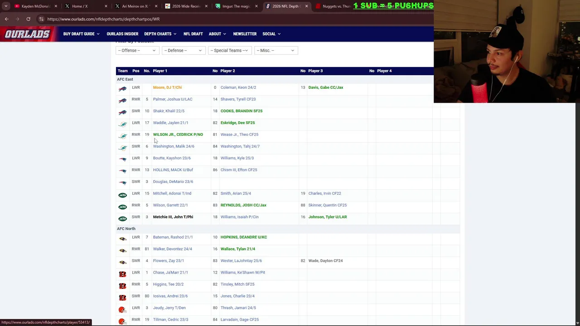Image resolution: width=580 pixels, height=326 pixels.
Task: Click the Bengals logo in Higgins, Tee row
Action: [122, 286]
